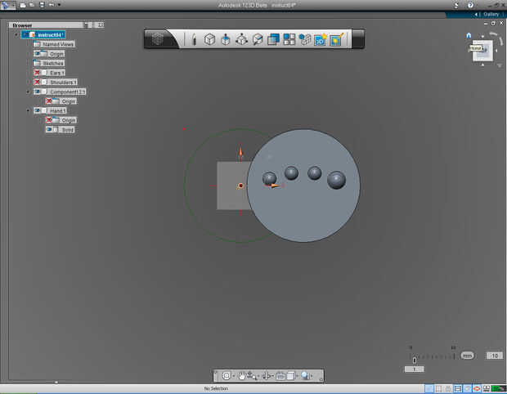
Task: Select the Pan hand tool
Action: pos(241,375)
